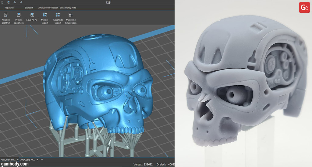Viewport: 312px width, 167px height.
Task: Open the Einstellung/Hilfe tab
Action: pos(68,8)
